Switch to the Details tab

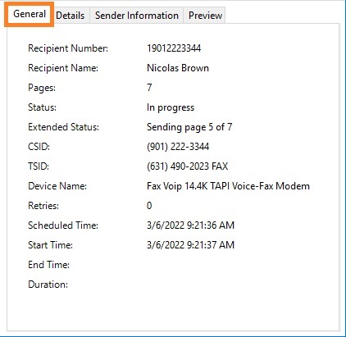pos(71,16)
